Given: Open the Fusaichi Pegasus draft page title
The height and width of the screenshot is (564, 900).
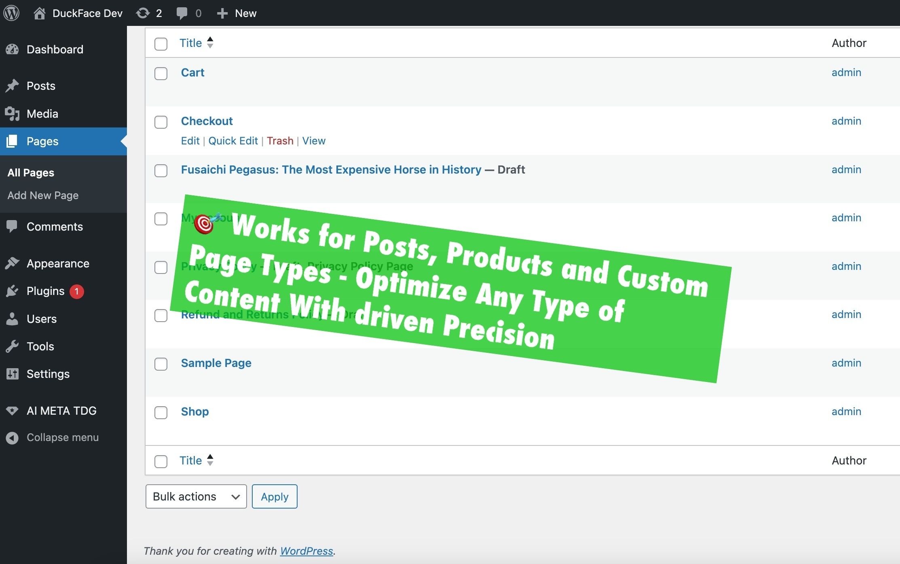Looking at the screenshot, I should click(331, 170).
